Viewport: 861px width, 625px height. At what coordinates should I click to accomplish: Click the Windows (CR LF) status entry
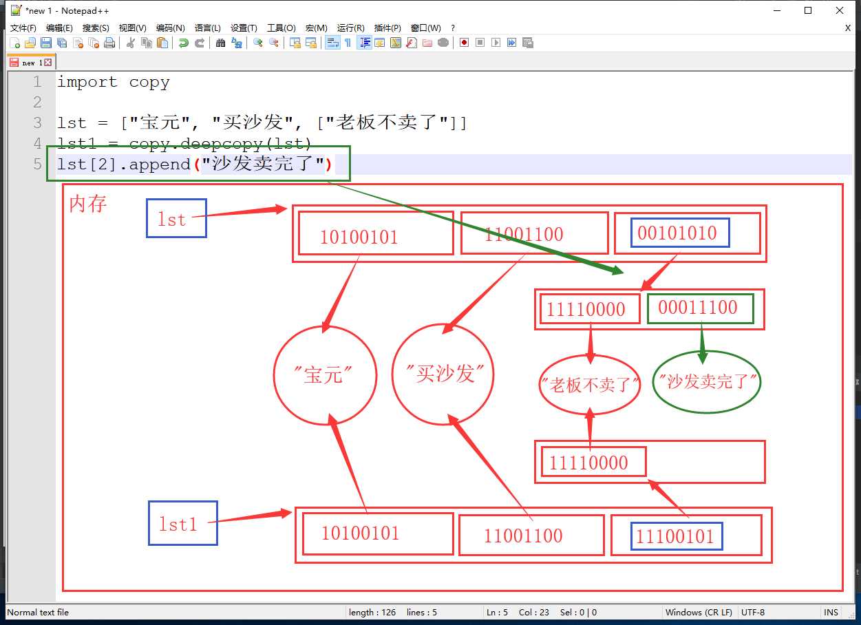pos(699,612)
